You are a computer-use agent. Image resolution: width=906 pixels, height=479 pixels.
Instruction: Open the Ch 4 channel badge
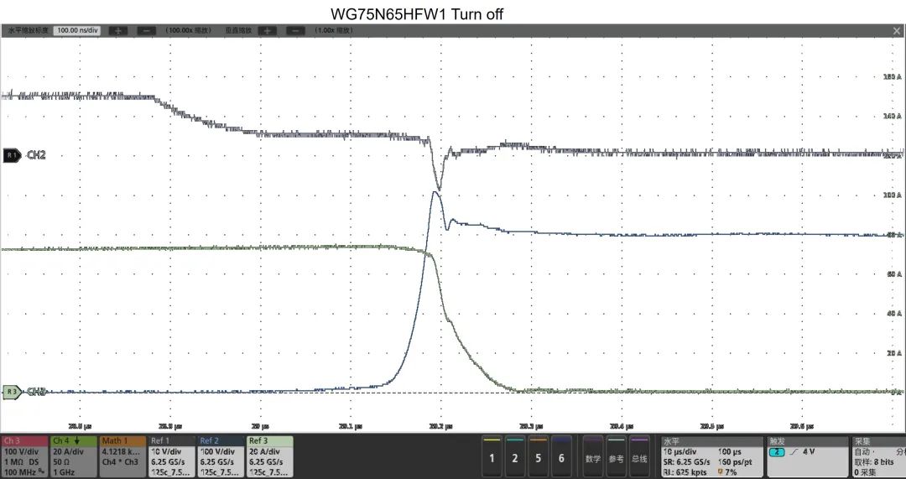74,456
